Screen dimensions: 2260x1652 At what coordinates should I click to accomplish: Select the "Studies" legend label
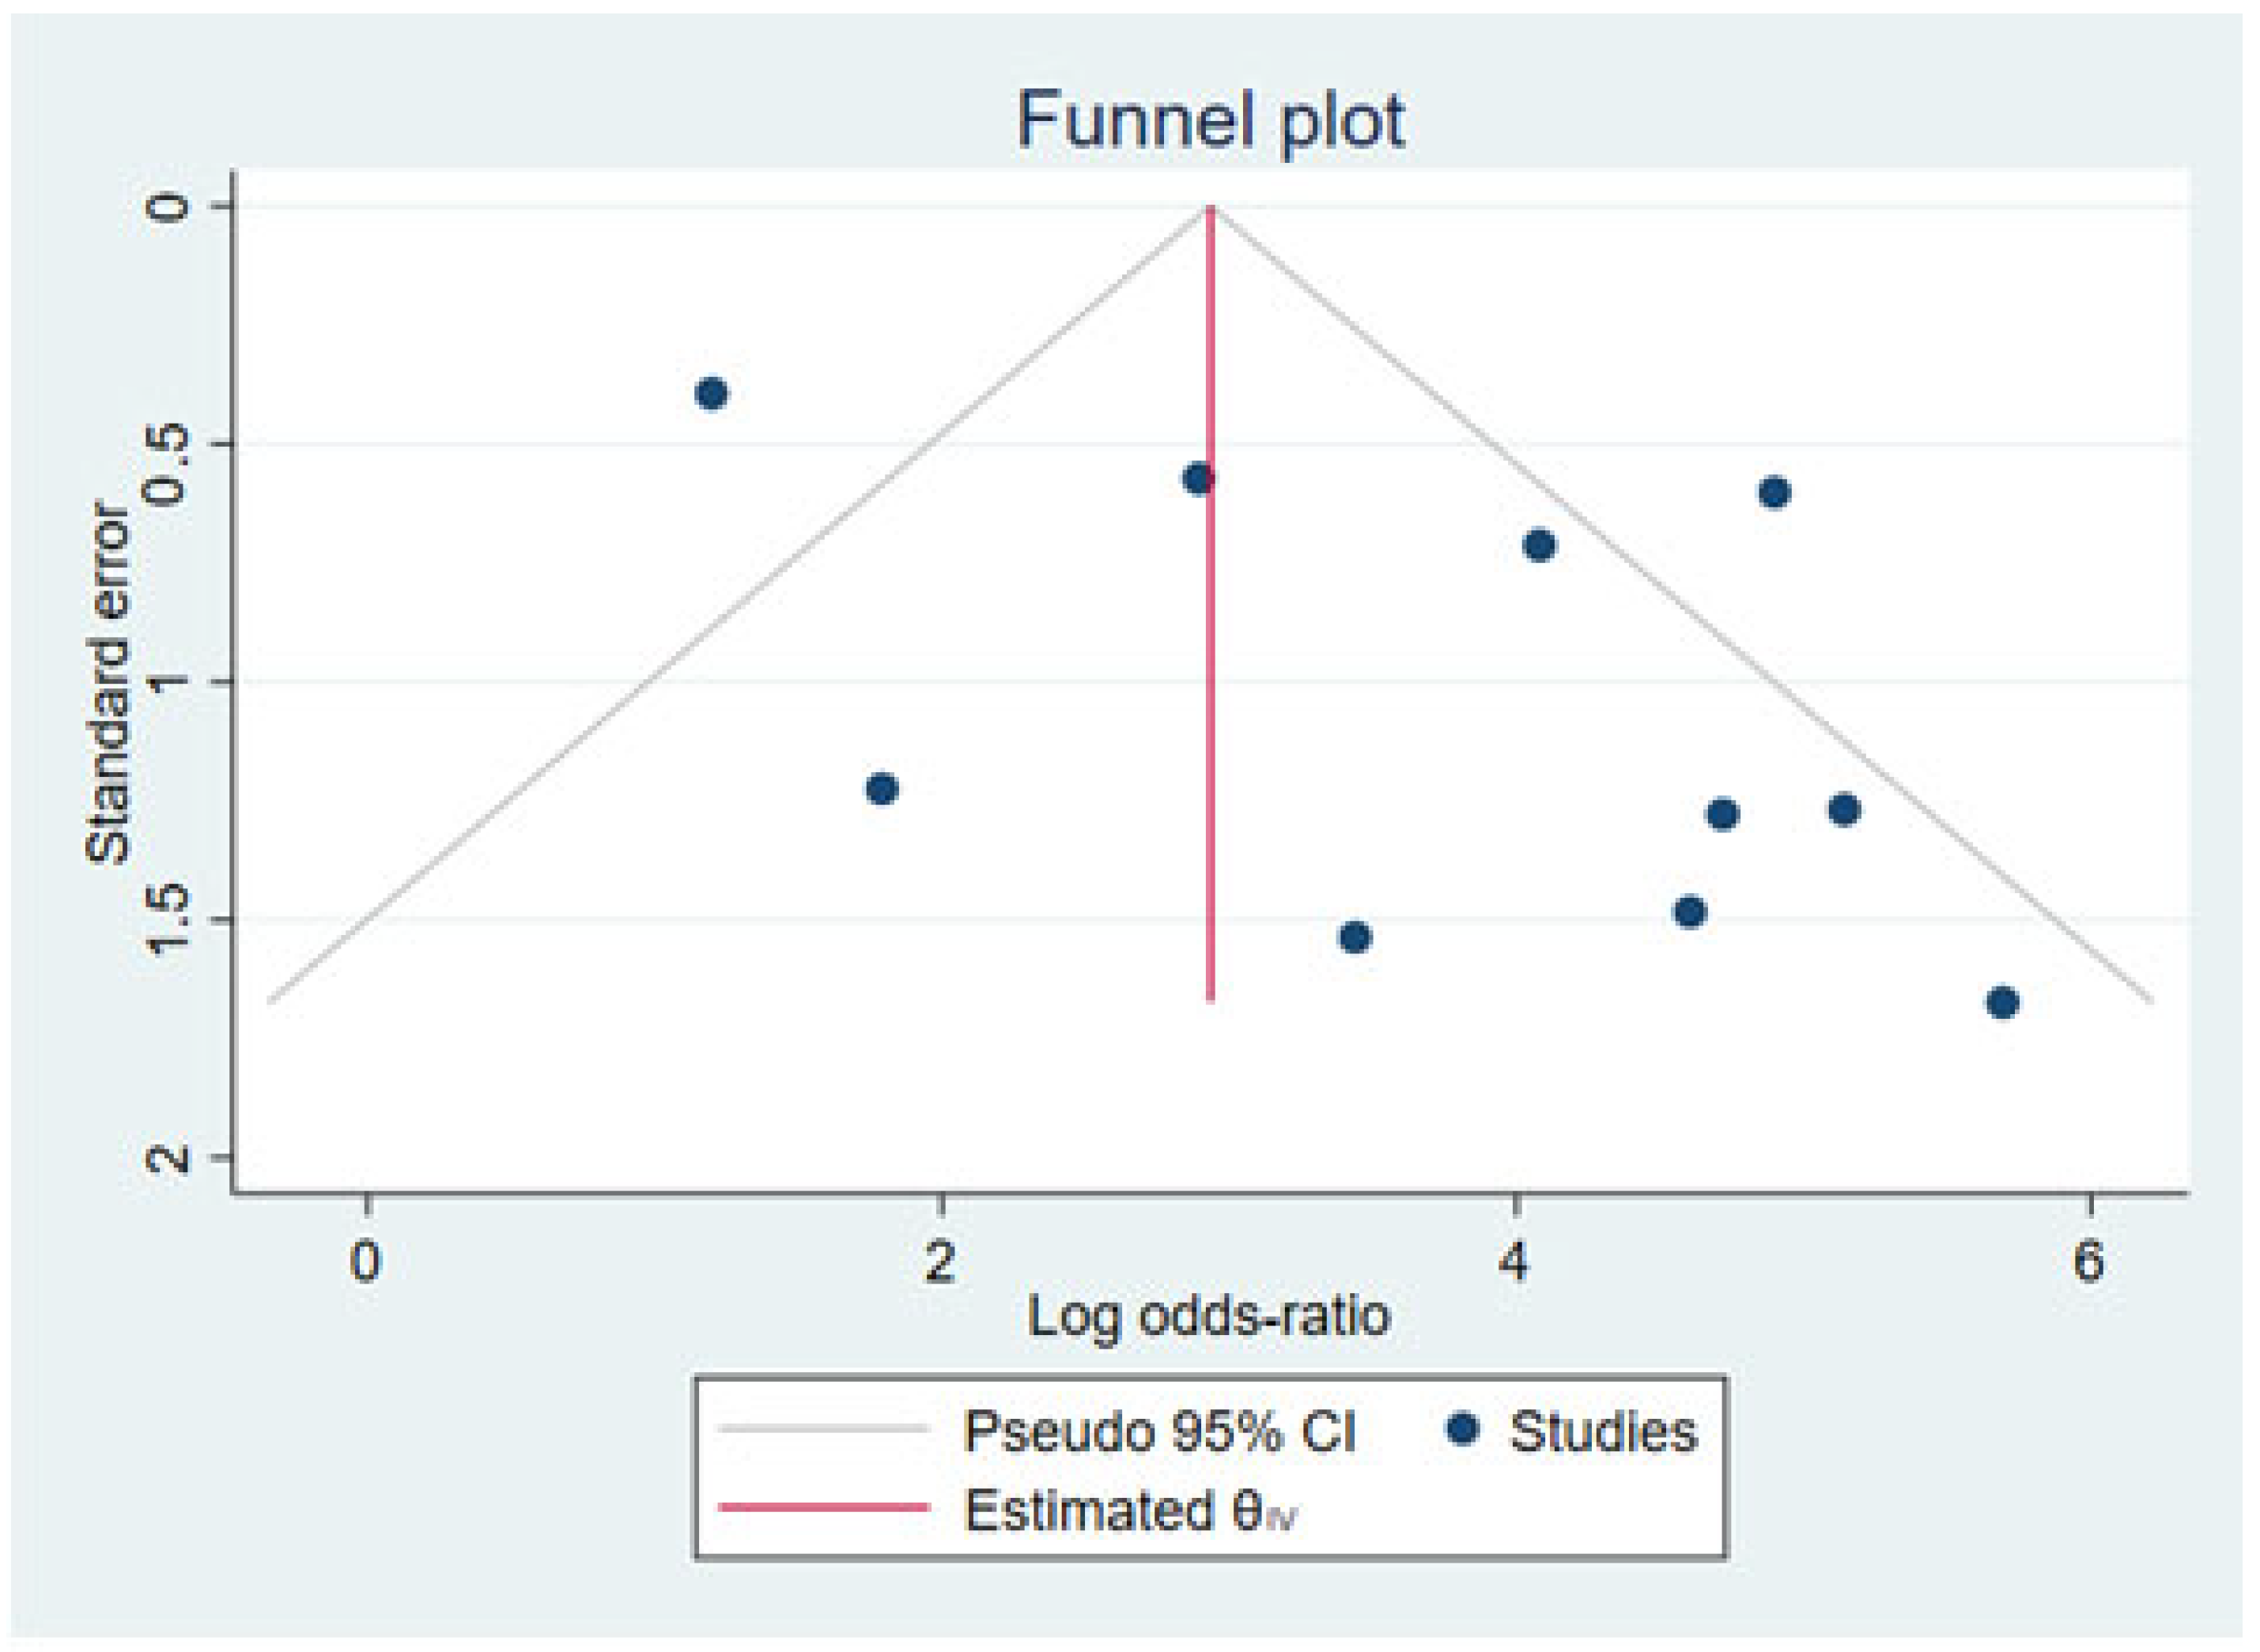[x=1603, y=1431]
